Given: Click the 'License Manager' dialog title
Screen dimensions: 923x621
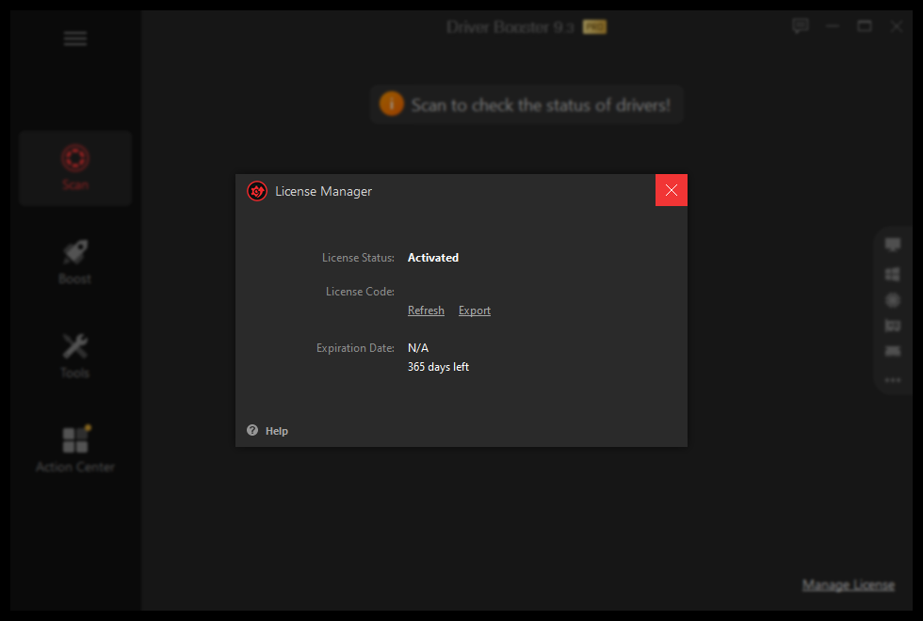Looking at the screenshot, I should coord(323,192).
